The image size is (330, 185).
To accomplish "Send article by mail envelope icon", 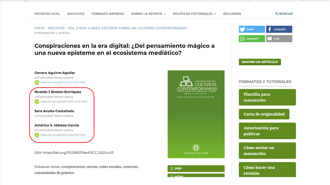I will coord(270,39).
